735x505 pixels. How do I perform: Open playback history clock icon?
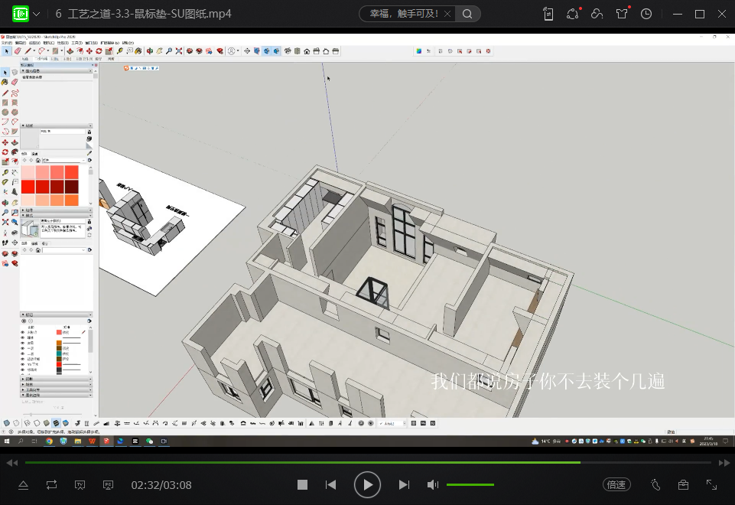point(646,14)
